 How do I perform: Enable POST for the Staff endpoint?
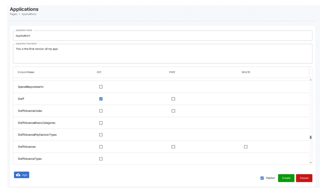click(173, 99)
